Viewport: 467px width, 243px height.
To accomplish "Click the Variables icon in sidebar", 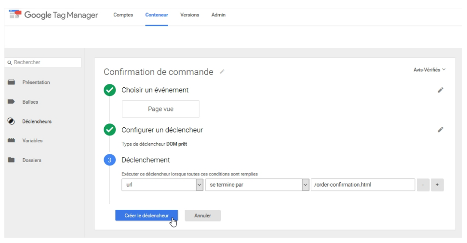I will point(11,141).
